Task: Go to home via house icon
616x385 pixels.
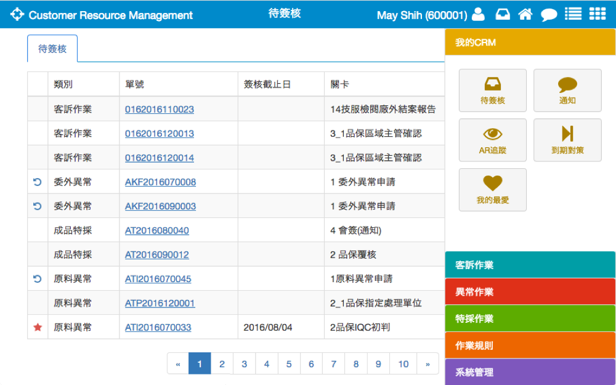Action: click(x=525, y=14)
